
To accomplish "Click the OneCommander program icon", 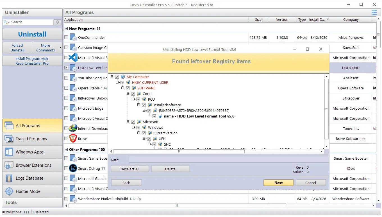I will tap(73, 37).
